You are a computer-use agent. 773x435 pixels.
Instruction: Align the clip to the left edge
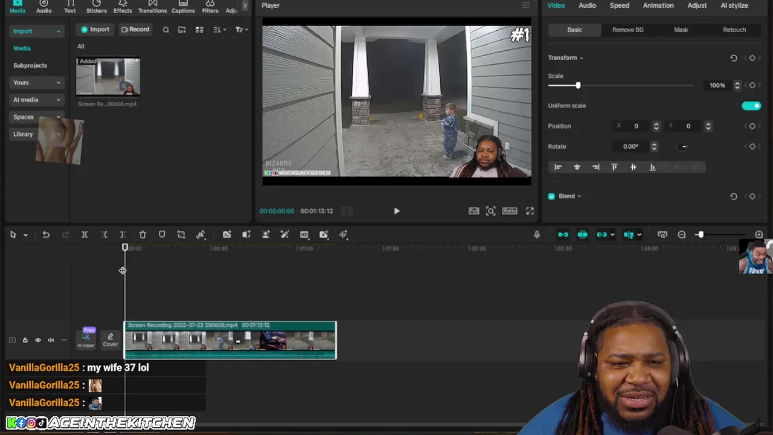[x=558, y=167]
